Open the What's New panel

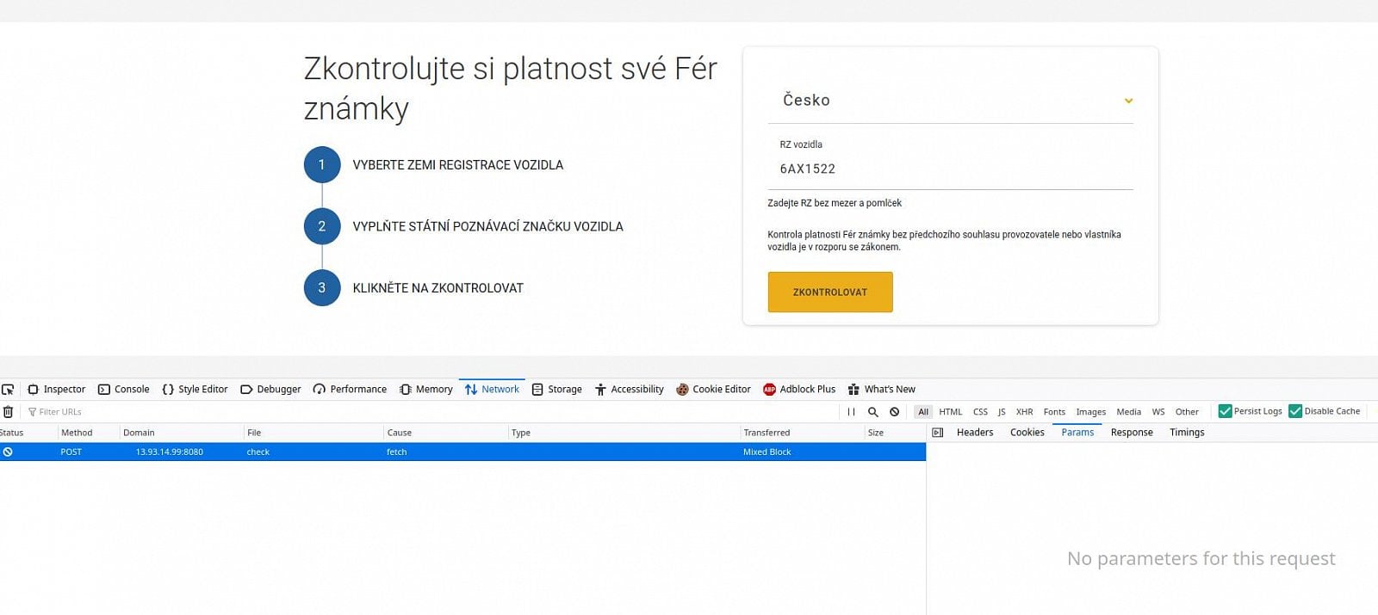tap(882, 390)
